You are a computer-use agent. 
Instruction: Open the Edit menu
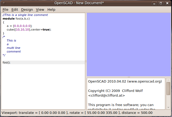(15, 10)
